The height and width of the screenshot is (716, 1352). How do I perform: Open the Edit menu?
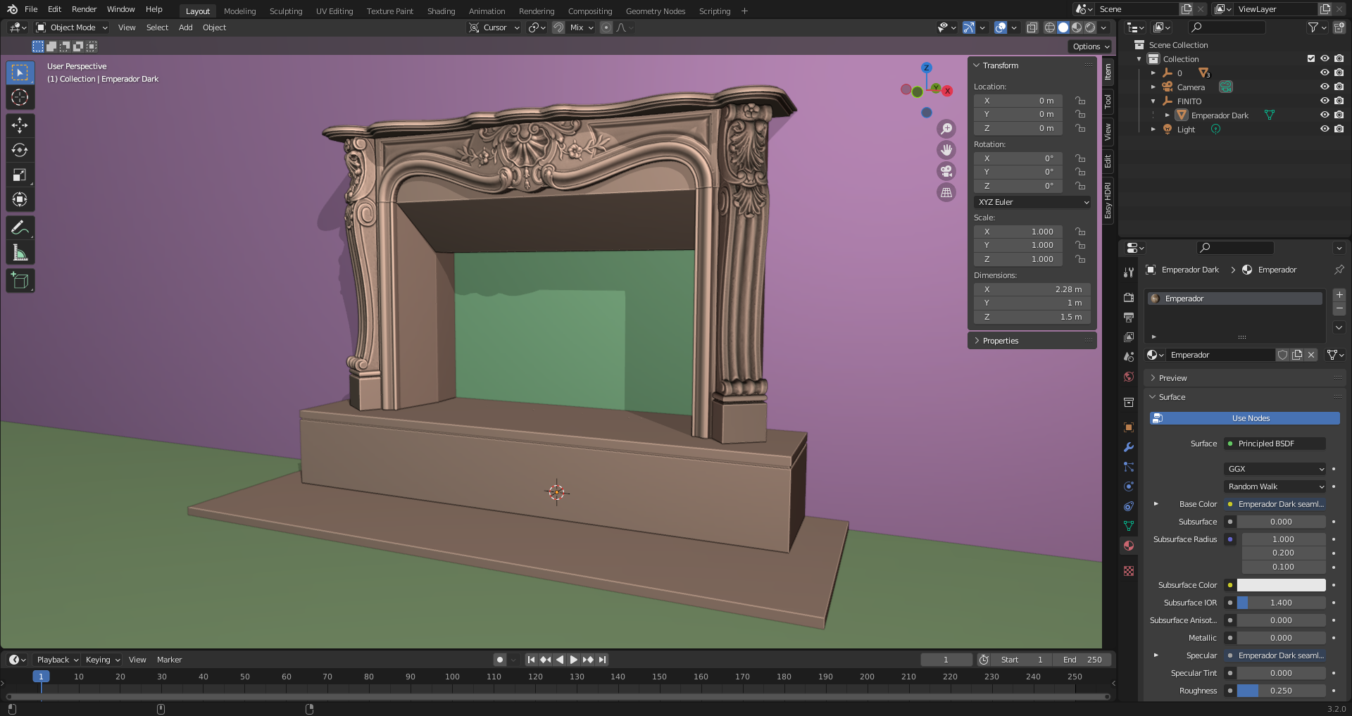coord(54,9)
